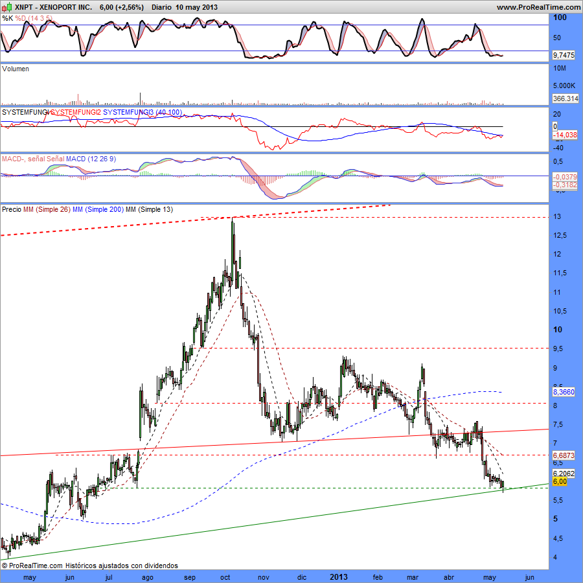This screenshot has height=583, width=583.
Task: Click the 'abr' month marker on time axis
Action: 449,577
